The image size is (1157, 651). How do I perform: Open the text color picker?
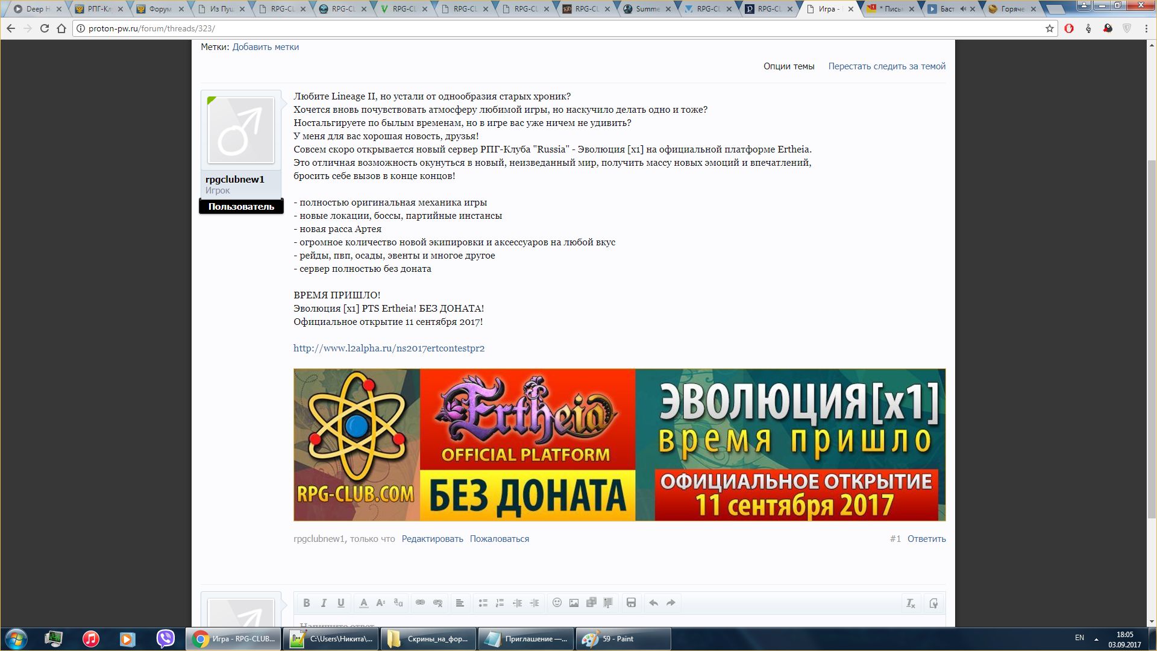(363, 603)
